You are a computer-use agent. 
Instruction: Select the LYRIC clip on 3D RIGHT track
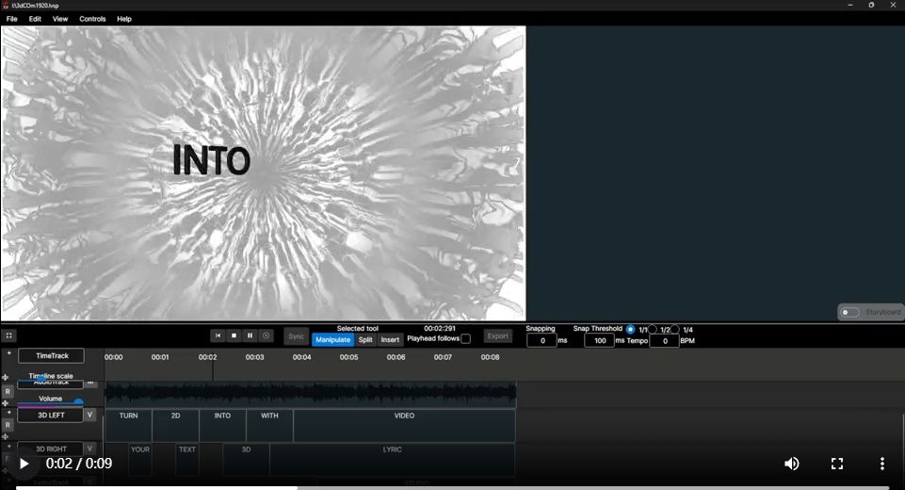(392, 460)
